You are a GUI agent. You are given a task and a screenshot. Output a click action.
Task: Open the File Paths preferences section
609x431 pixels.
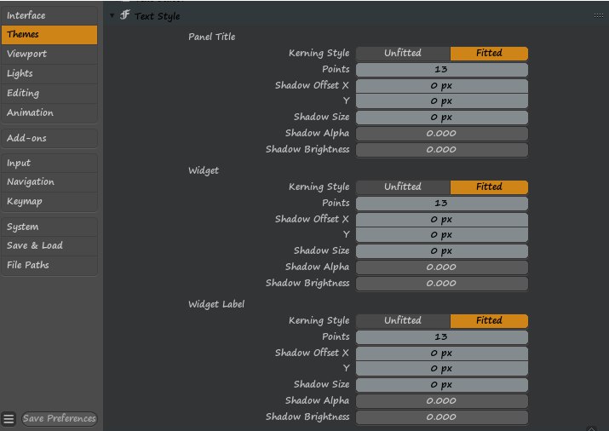49,265
